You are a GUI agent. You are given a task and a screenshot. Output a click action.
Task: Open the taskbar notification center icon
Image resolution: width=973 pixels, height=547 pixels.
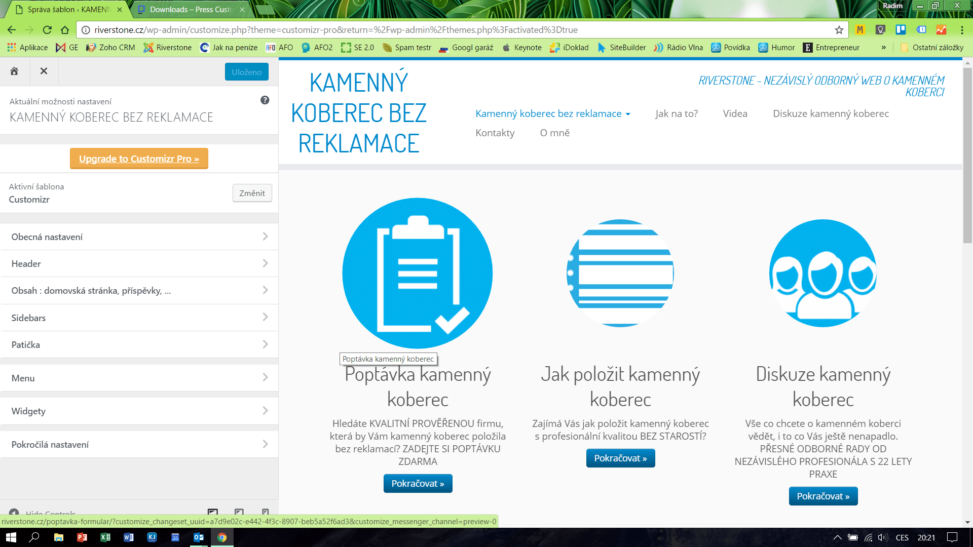(952, 537)
